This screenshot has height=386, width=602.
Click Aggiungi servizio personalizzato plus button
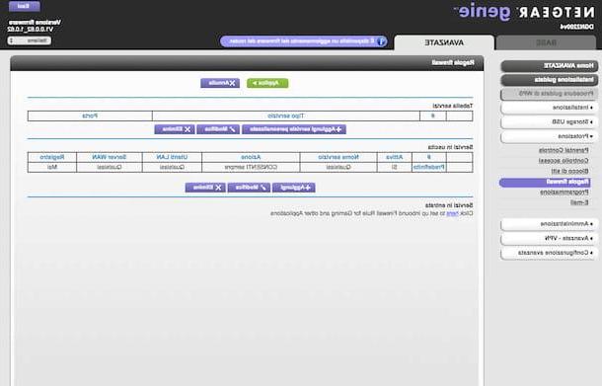pos(294,129)
